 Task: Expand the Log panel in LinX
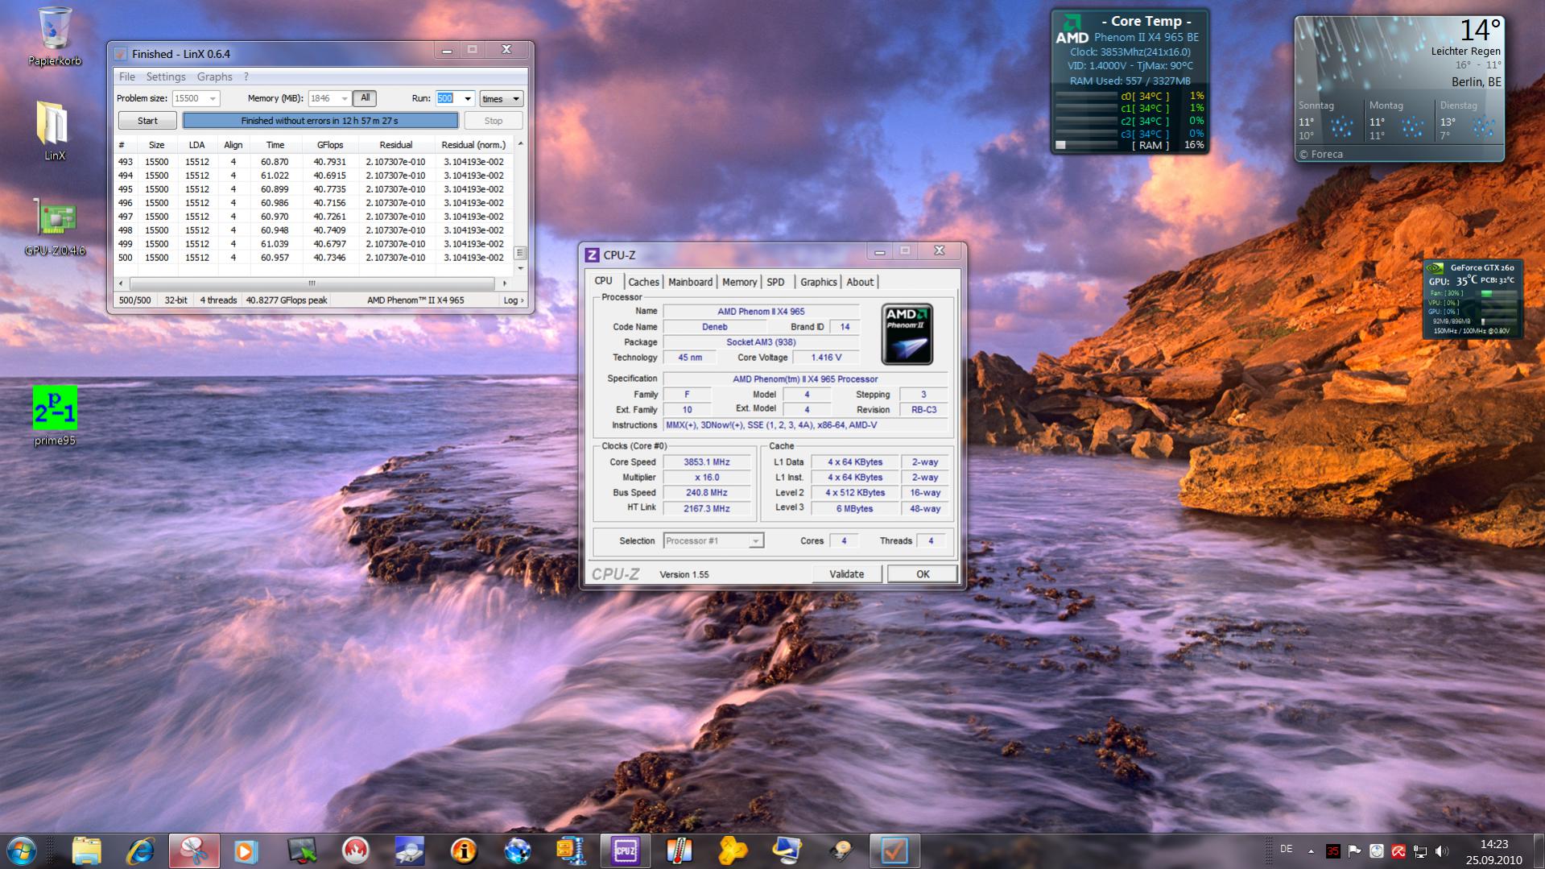(x=513, y=300)
